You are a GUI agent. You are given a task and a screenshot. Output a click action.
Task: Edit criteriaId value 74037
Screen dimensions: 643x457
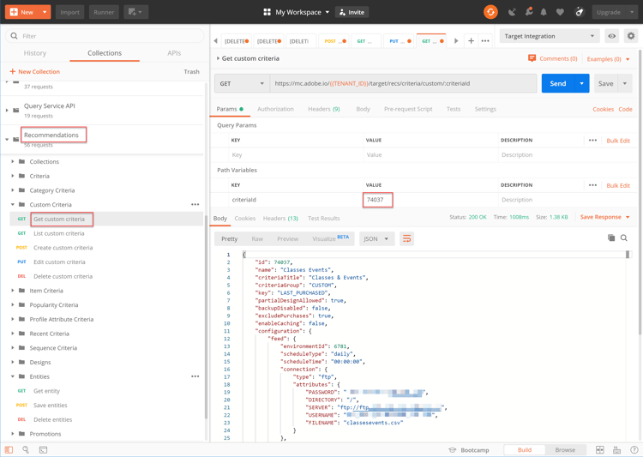378,200
